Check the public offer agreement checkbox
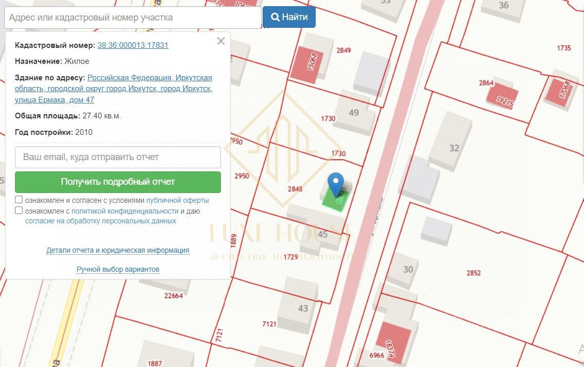The width and height of the screenshot is (584, 367). click(x=19, y=200)
